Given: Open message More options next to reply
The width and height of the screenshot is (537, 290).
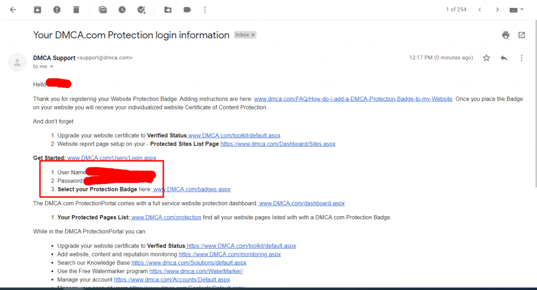Looking at the screenshot, I should coord(522,58).
